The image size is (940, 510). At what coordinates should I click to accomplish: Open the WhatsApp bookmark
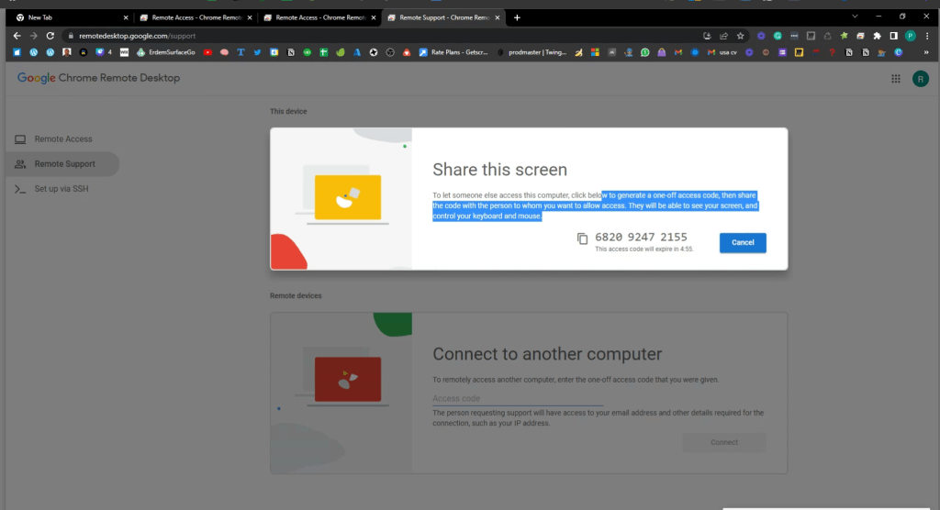[x=645, y=52]
